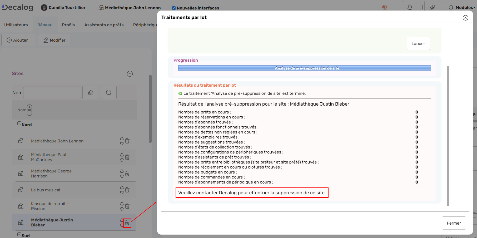Click the Lancer button
The width and height of the screenshot is (477, 238).
tap(418, 43)
